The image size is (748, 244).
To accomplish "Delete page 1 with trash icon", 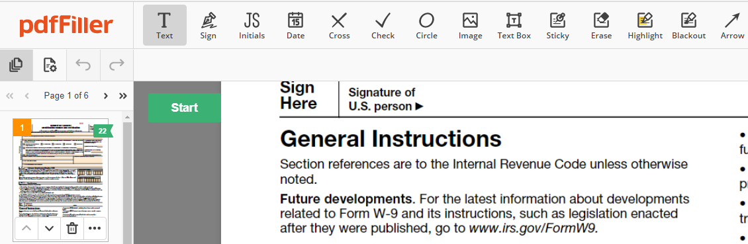I will click(72, 228).
